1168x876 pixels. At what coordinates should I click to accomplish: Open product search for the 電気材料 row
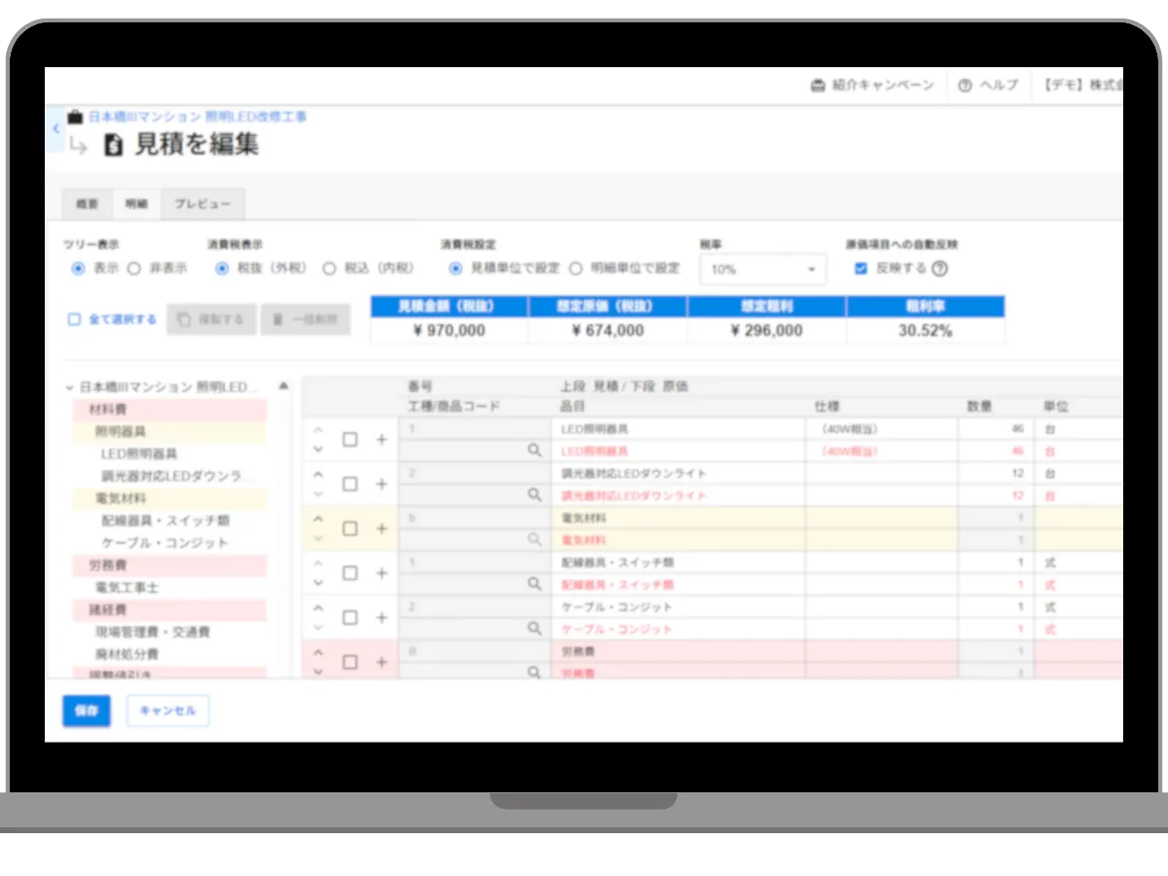pyautogui.click(x=534, y=539)
